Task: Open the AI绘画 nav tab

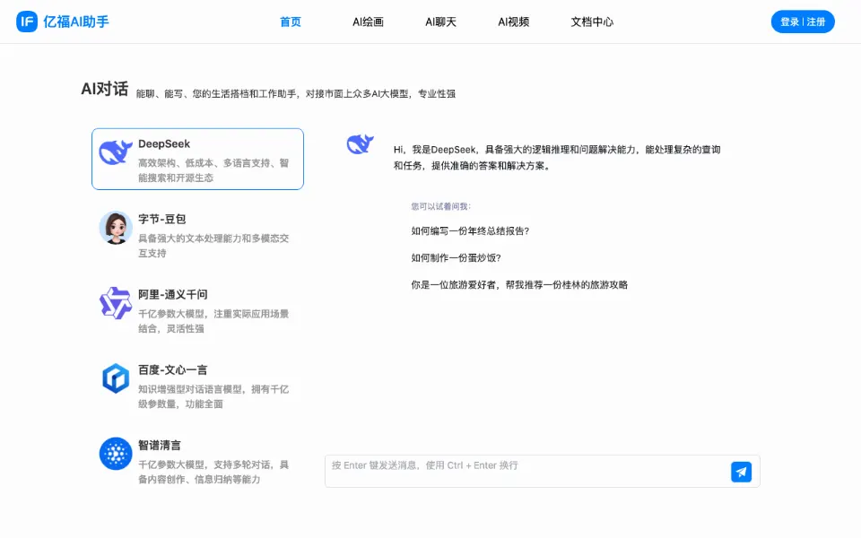Action: click(368, 22)
